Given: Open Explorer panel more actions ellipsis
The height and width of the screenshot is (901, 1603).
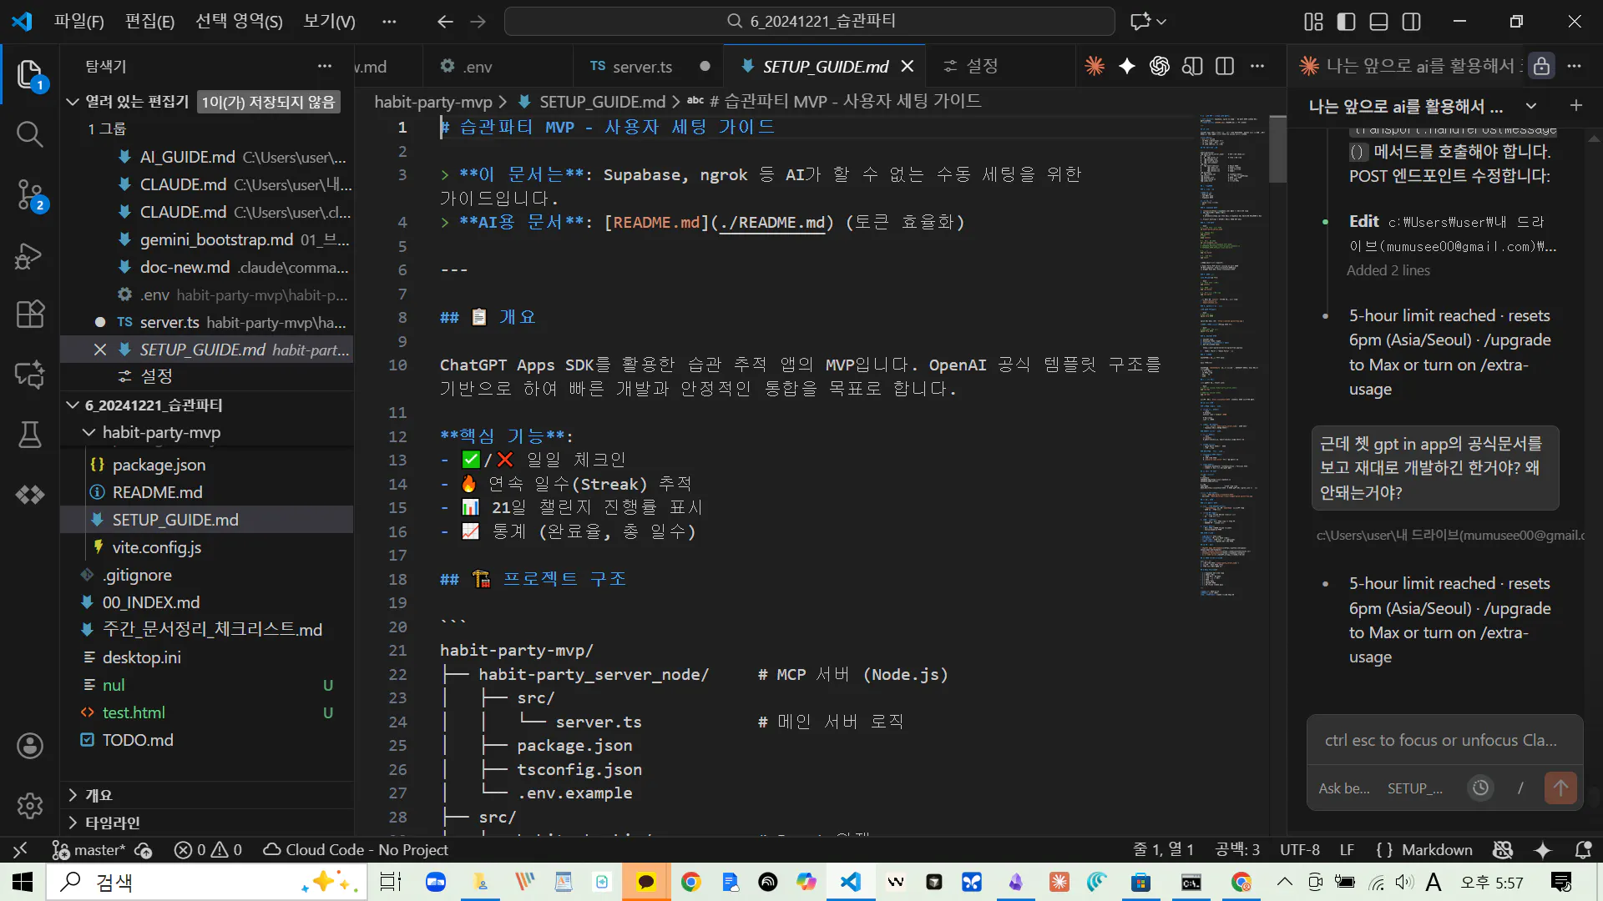Looking at the screenshot, I should [325, 66].
